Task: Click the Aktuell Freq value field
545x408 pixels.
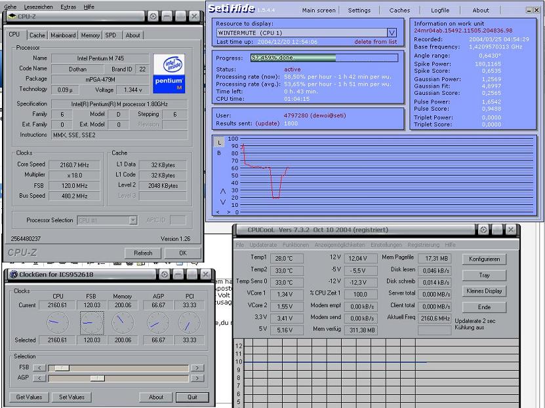Action: click(434, 318)
